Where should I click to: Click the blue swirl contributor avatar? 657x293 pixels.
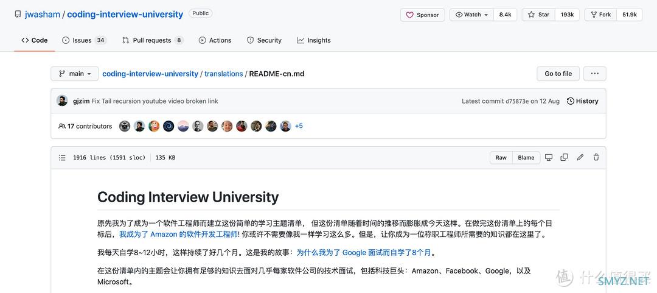pyautogui.click(x=169, y=126)
